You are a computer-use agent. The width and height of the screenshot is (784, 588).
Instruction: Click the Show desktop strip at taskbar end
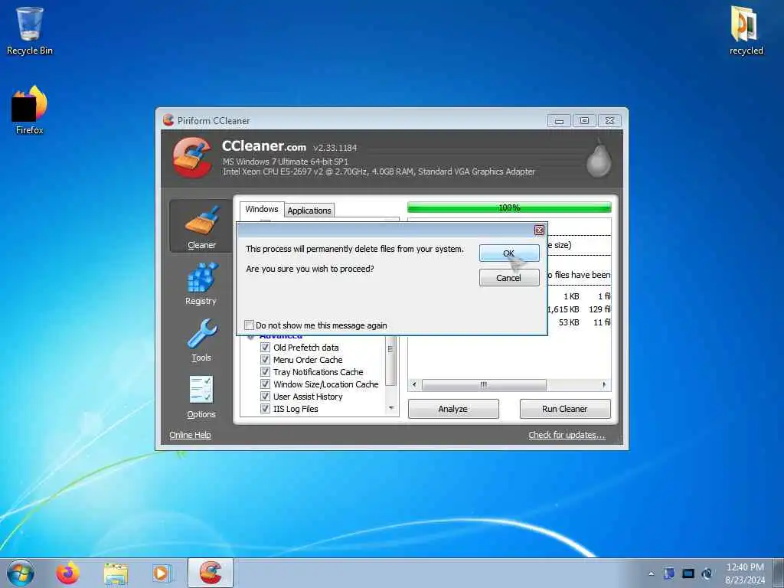779,573
